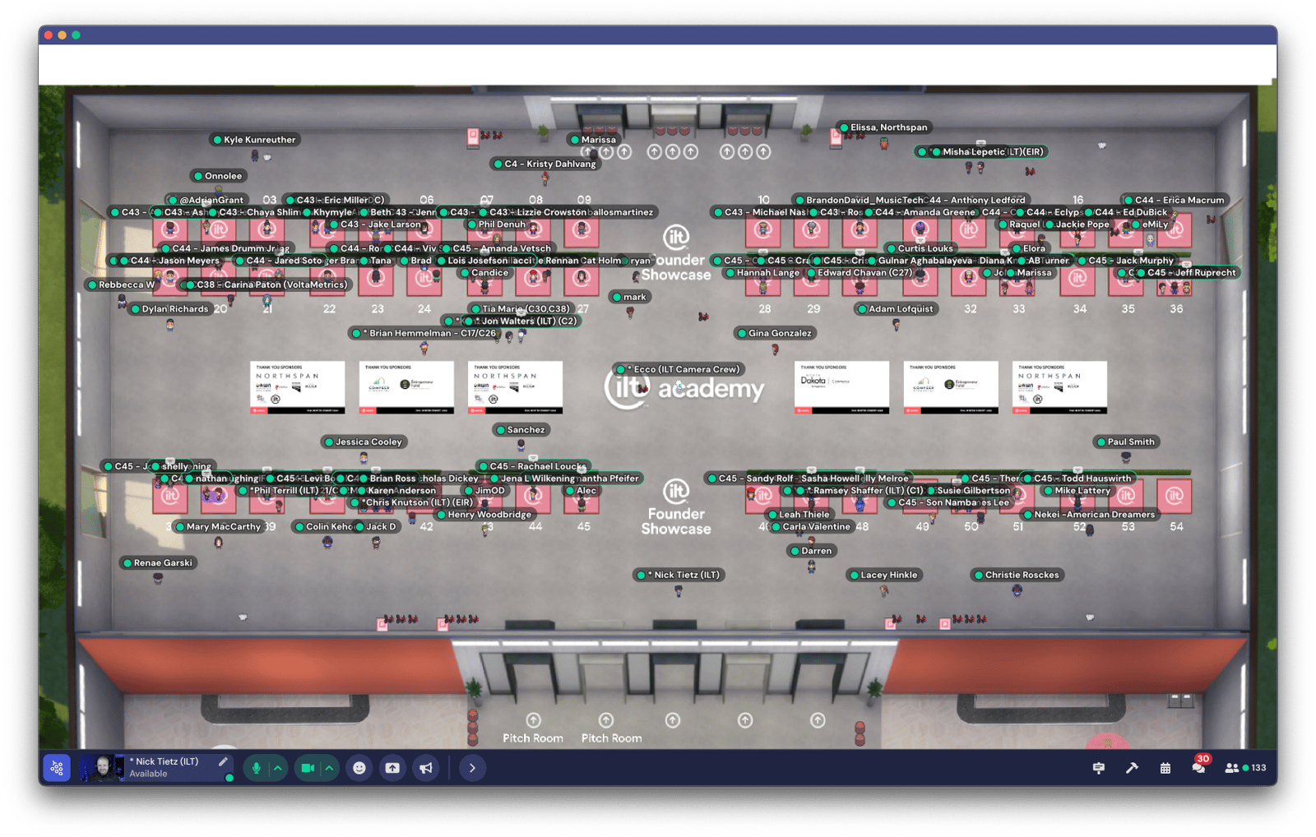Select Ecco (ILT Camera Crew) label

pyautogui.click(x=680, y=369)
